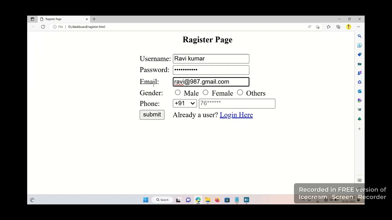The image size is (392, 220).
Task: Launch Firefox from taskbar
Action: tap(217, 200)
